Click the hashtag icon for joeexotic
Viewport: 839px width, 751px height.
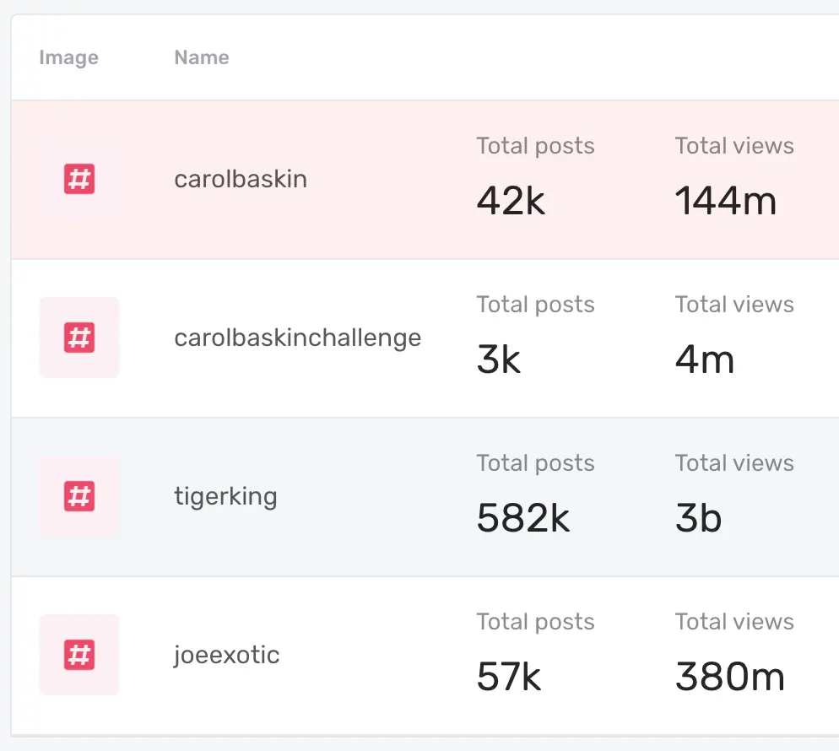point(79,655)
